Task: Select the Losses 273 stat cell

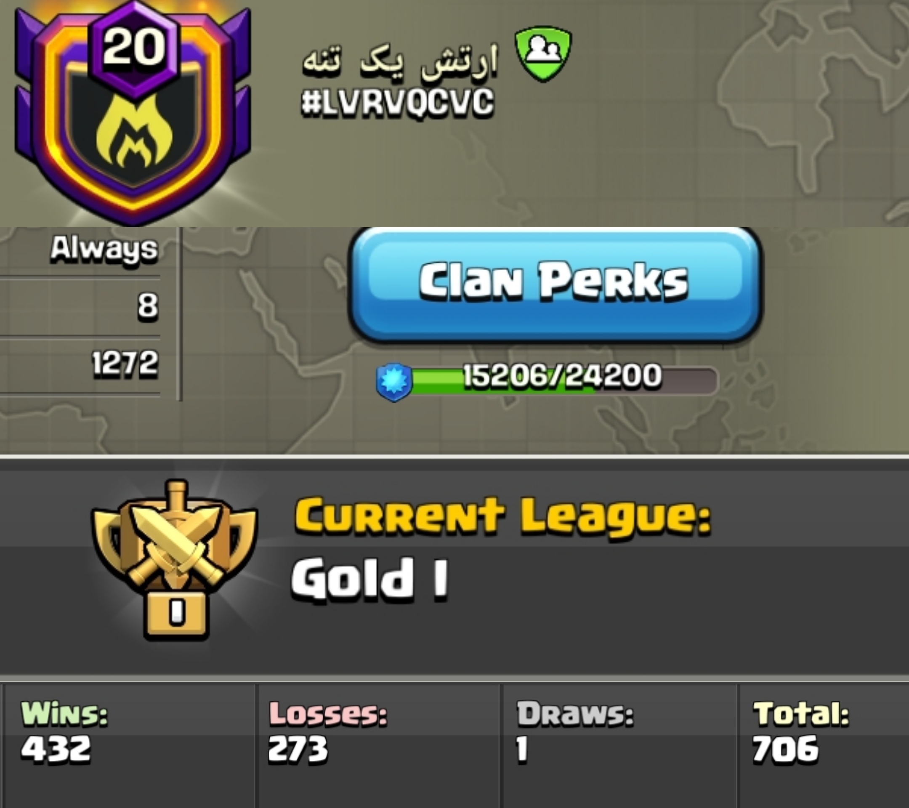Action: tap(378, 746)
